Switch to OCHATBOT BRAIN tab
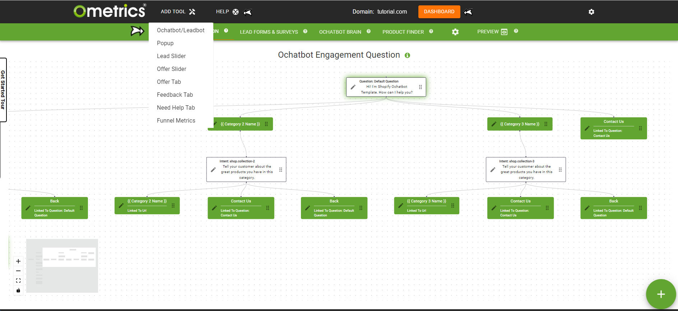678x311 pixels. [340, 32]
